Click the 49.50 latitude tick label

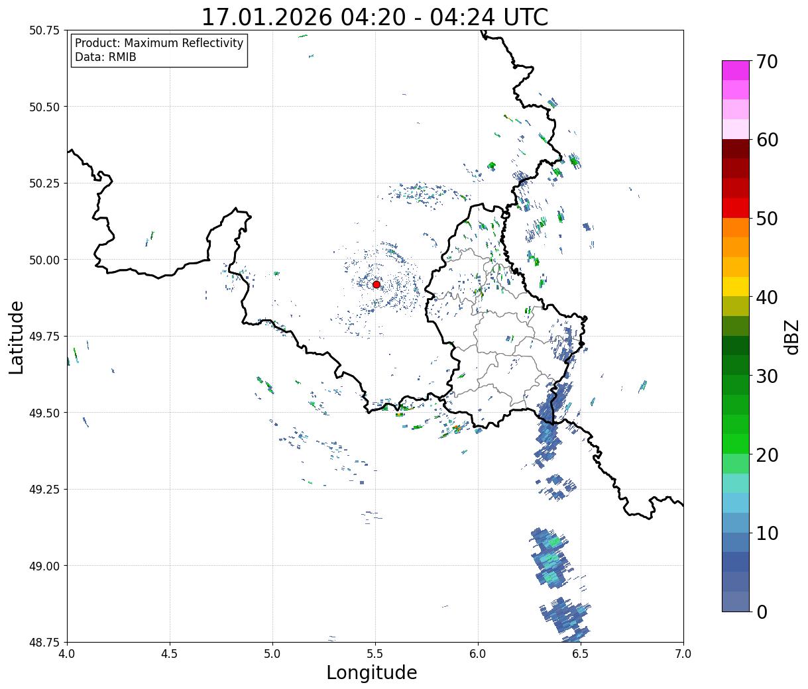pos(44,413)
